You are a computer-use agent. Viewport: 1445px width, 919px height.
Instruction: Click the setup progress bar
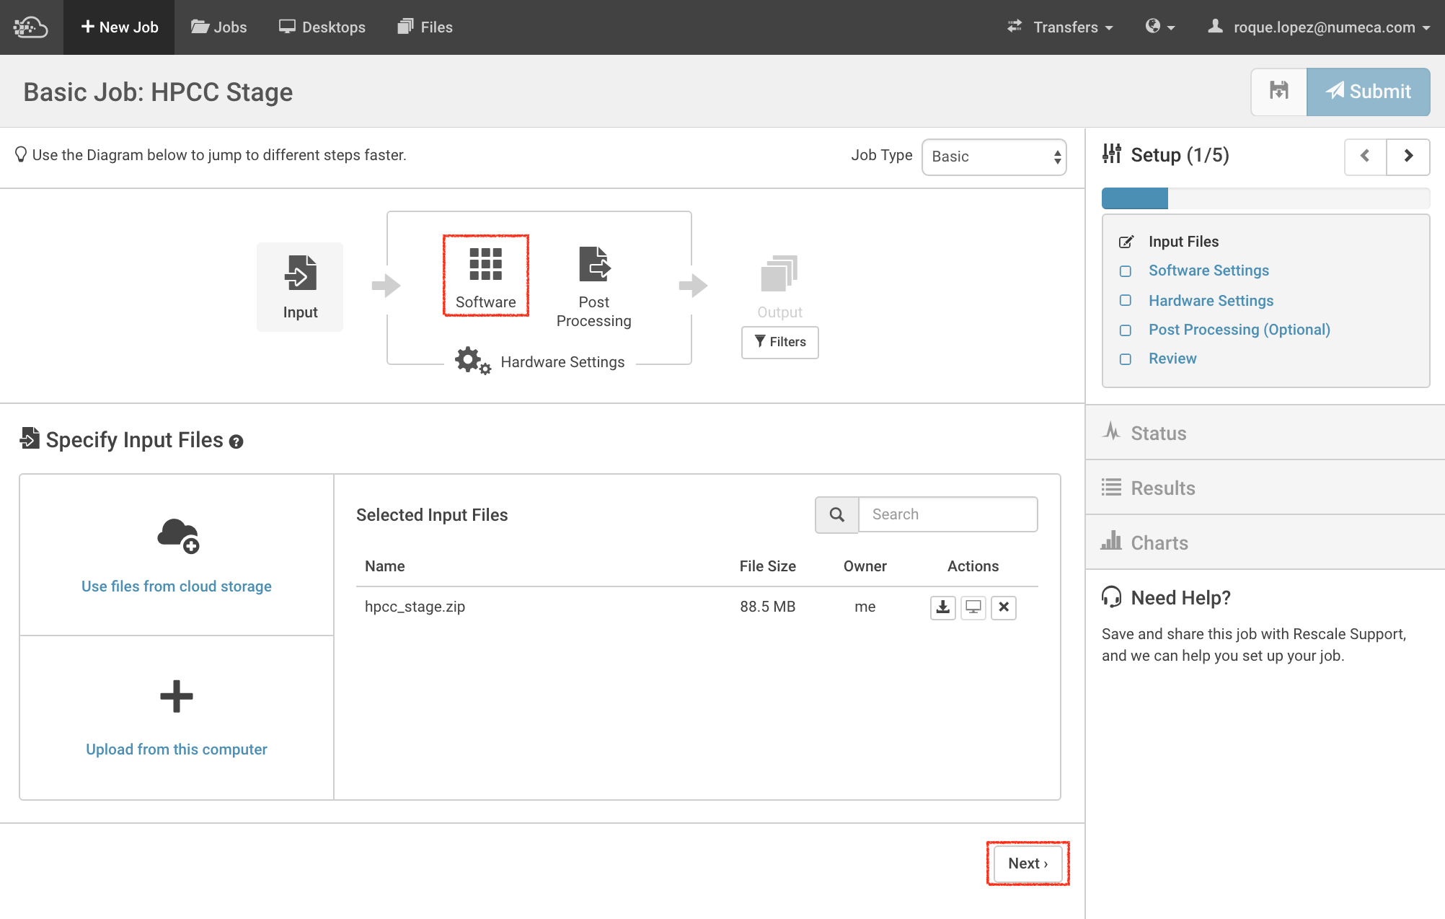point(1265,198)
